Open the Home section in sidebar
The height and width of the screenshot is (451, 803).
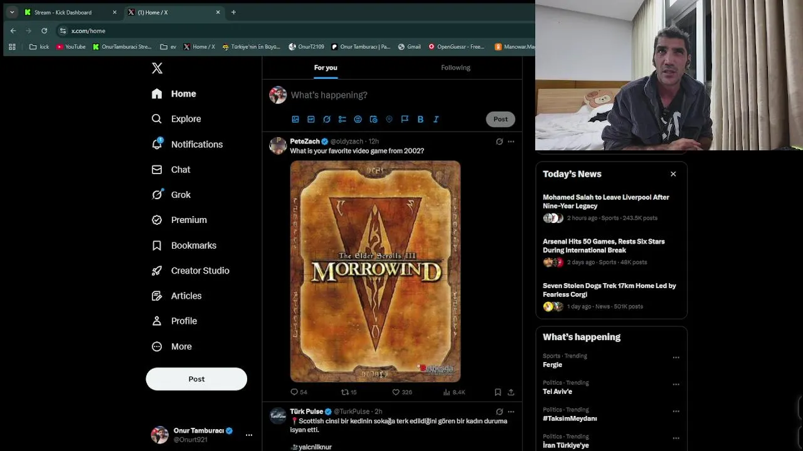click(x=174, y=94)
